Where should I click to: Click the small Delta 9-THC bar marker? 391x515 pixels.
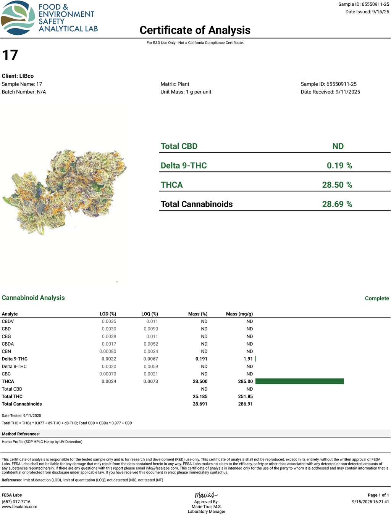pyautogui.click(x=256, y=359)
